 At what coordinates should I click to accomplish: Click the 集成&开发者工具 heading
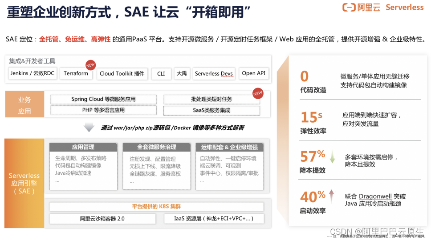32,61
